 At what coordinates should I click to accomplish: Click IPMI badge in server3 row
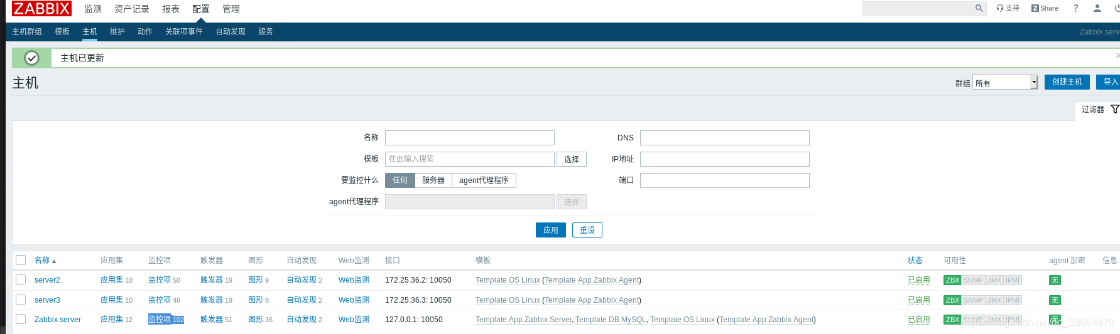tap(1013, 300)
